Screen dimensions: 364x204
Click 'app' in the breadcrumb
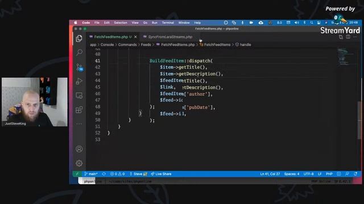click(93, 45)
